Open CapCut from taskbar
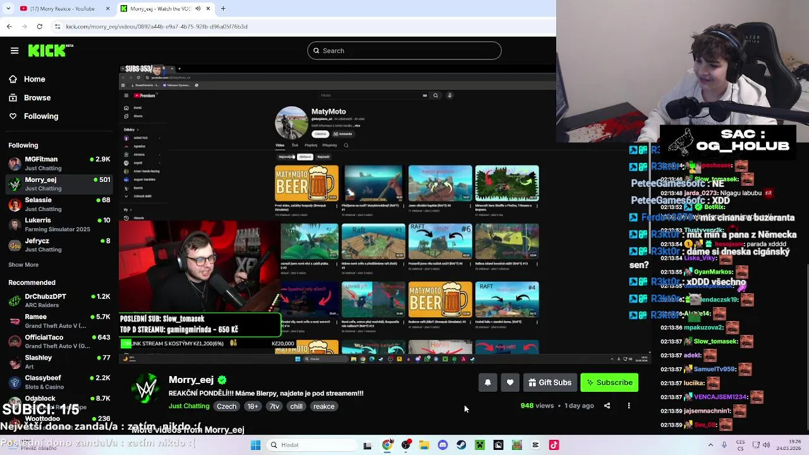 click(535, 445)
